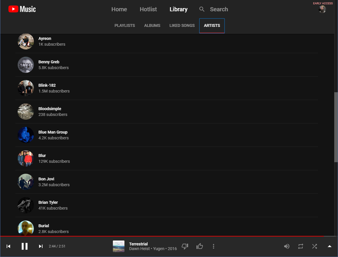Click the 2:44 / 2:51 time display

point(57,246)
